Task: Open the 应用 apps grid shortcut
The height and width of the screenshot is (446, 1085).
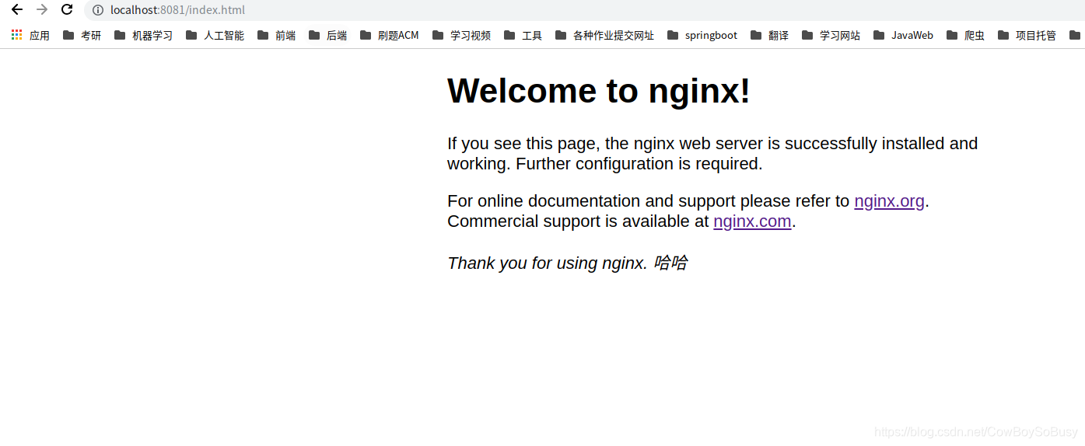Action: tap(30, 35)
